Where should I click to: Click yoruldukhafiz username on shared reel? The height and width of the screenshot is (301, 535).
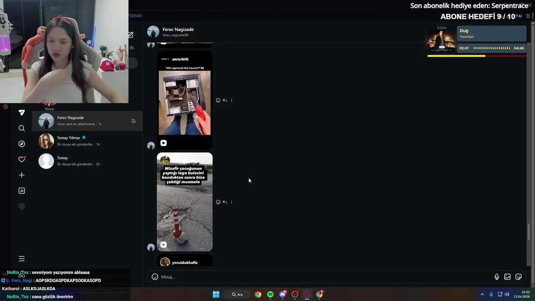(x=185, y=263)
